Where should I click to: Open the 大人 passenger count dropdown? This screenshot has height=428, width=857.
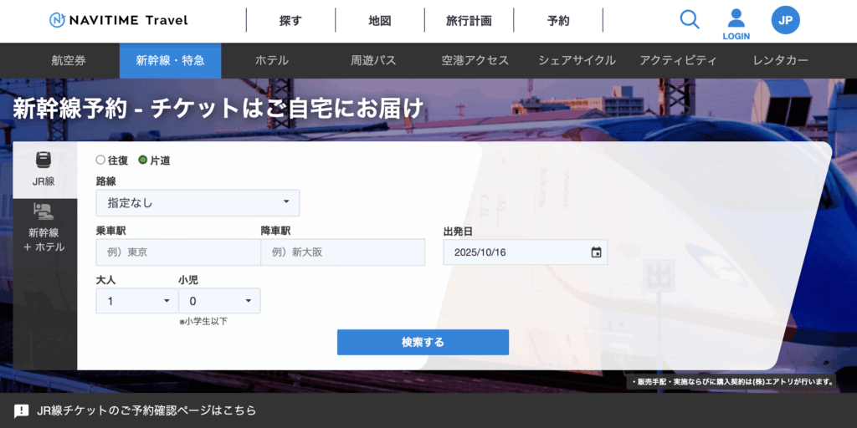(136, 301)
